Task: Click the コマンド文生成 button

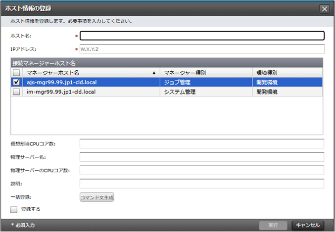Action: [x=97, y=197]
